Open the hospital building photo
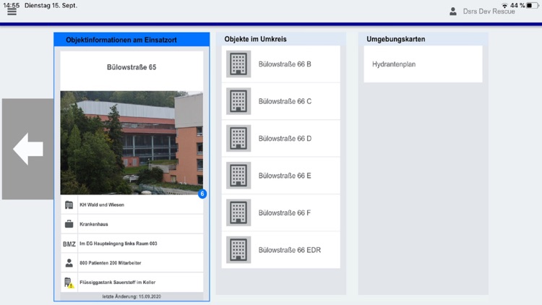 [132, 142]
